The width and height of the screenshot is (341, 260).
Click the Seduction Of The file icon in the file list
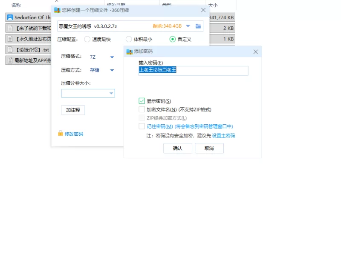(10, 17)
